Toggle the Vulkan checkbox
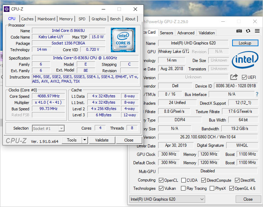Screen dimensions: 263x207 pos(161,188)
